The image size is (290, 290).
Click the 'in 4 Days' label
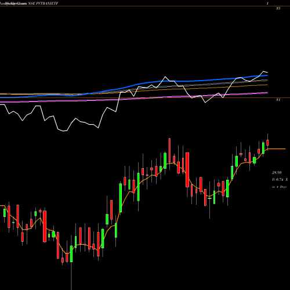(x=279, y=187)
